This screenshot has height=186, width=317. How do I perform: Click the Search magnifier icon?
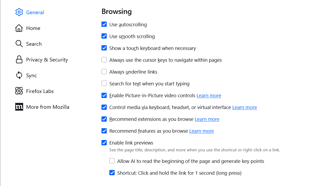[x=19, y=44]
